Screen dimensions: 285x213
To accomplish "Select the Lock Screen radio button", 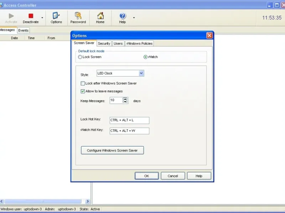I will [x=80, y=57].
